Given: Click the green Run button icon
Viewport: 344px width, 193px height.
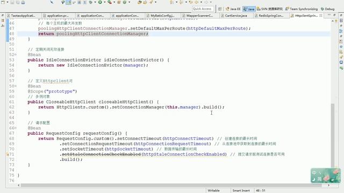Looking at the screenshot, I should click(x=100, y=2).
